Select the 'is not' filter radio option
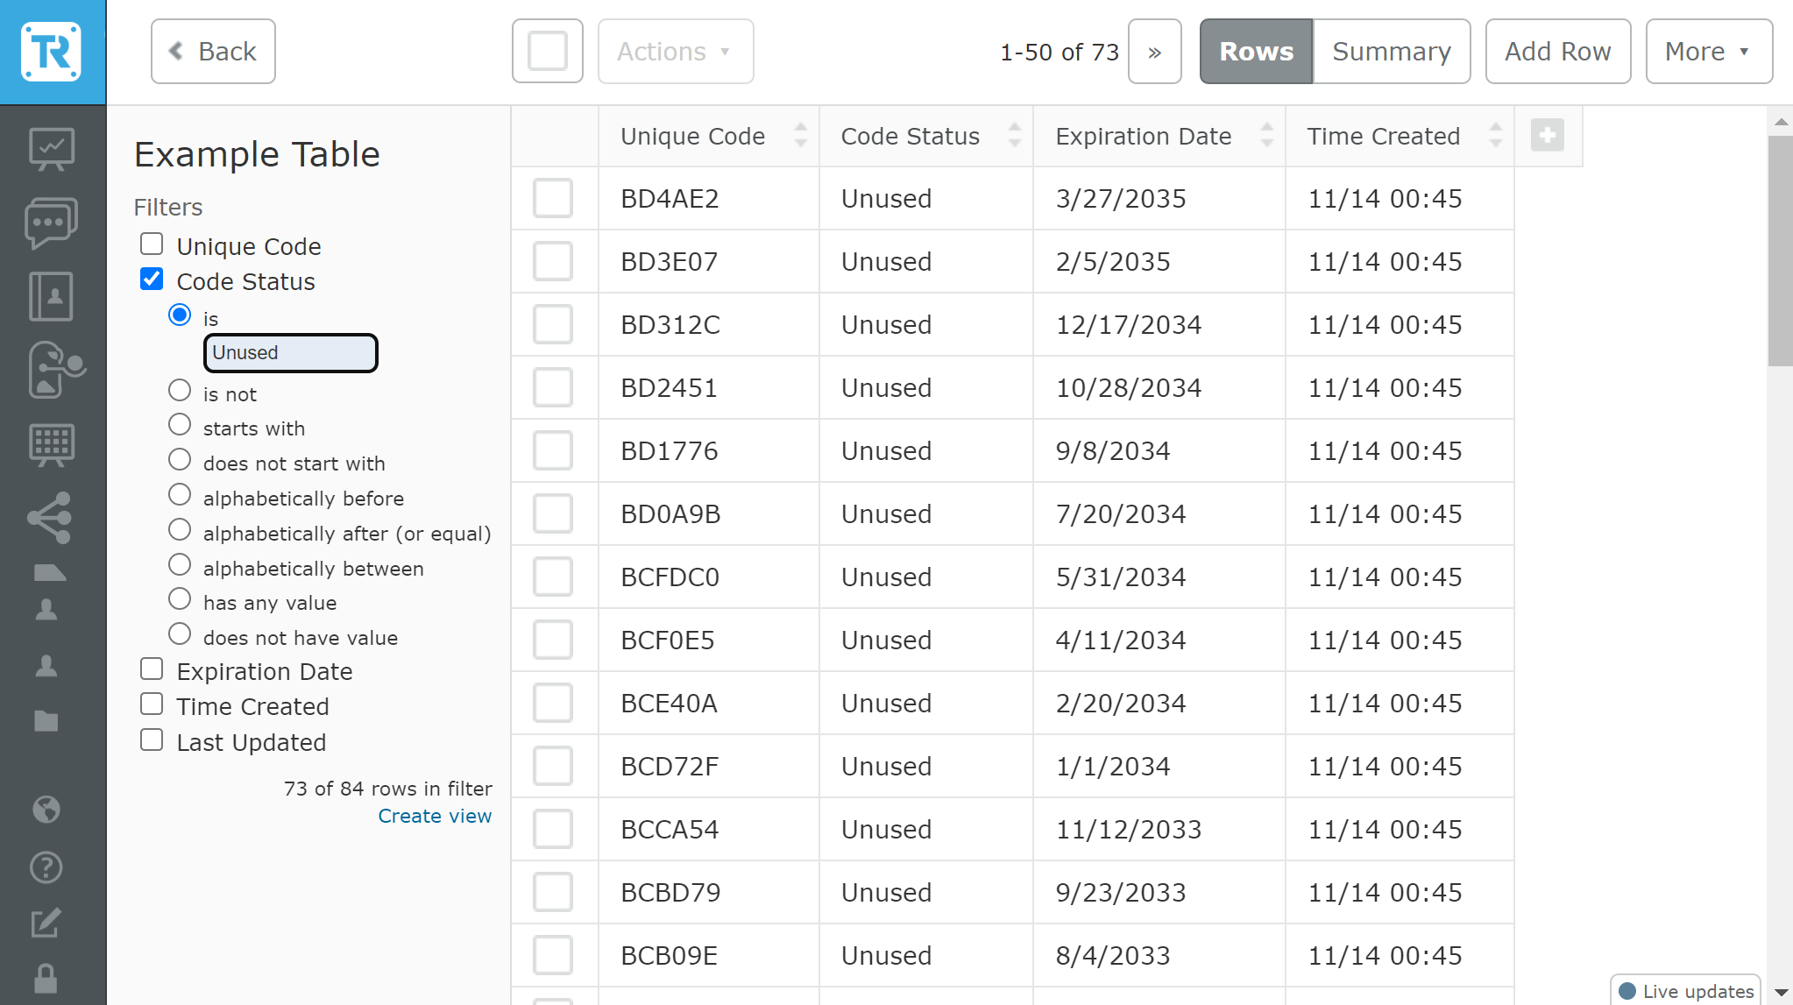This screenshot has width=1793, height=1005. tap(180, 391)
